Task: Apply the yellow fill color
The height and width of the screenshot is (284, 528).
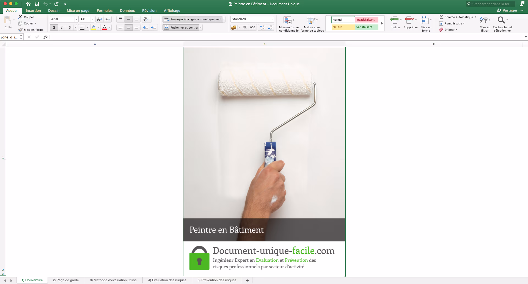Action: click(x=94, y=27)
